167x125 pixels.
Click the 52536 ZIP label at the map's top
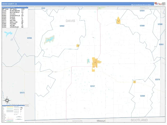point(43,8)
